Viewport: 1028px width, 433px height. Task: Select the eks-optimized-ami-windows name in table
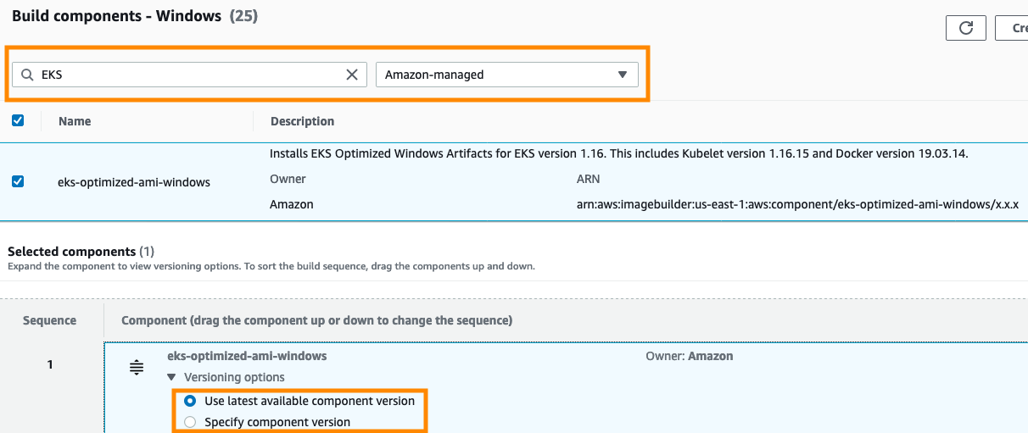134,181
